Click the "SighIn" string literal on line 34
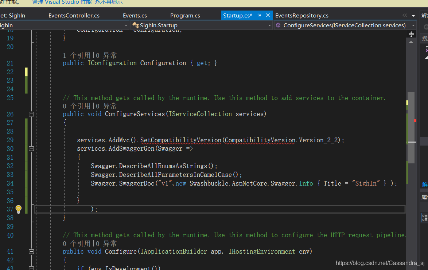The width and height of the screenshot is (428, 270). click(x=366, y=183)
